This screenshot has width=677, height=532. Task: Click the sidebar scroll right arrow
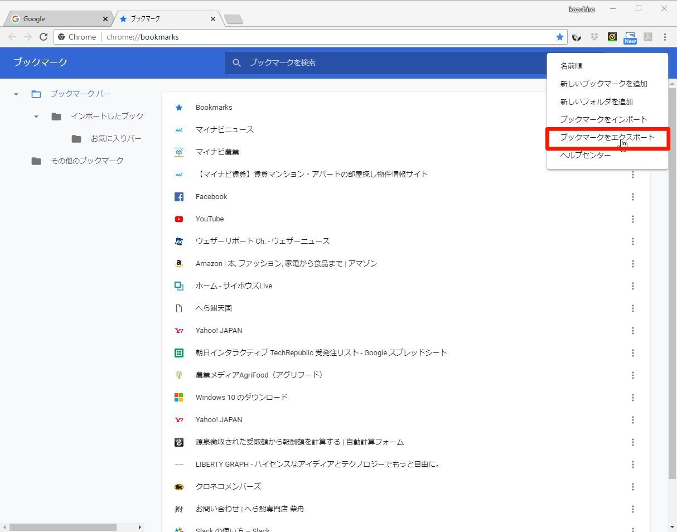[x=139, y=527]
